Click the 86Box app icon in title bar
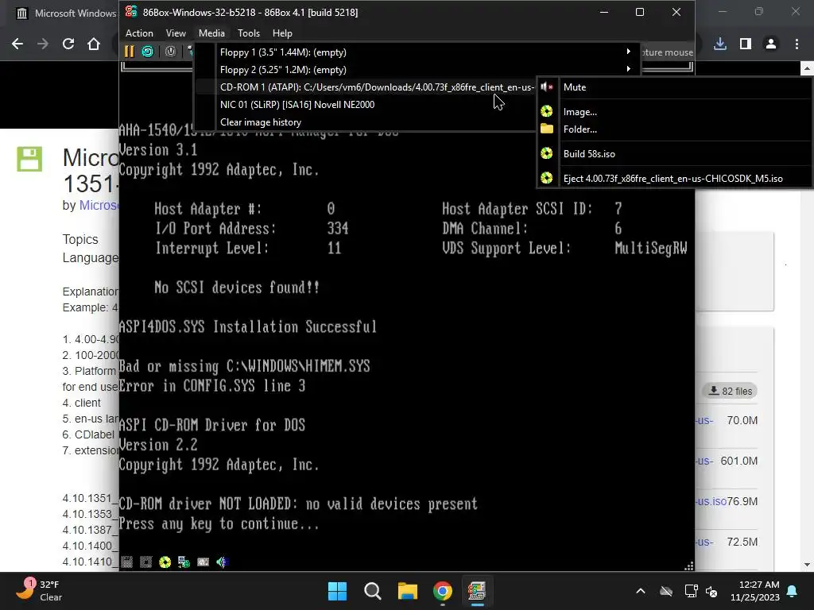Image resolution: width=814 pixels, height=610 pixels. (x=131, y=11)
